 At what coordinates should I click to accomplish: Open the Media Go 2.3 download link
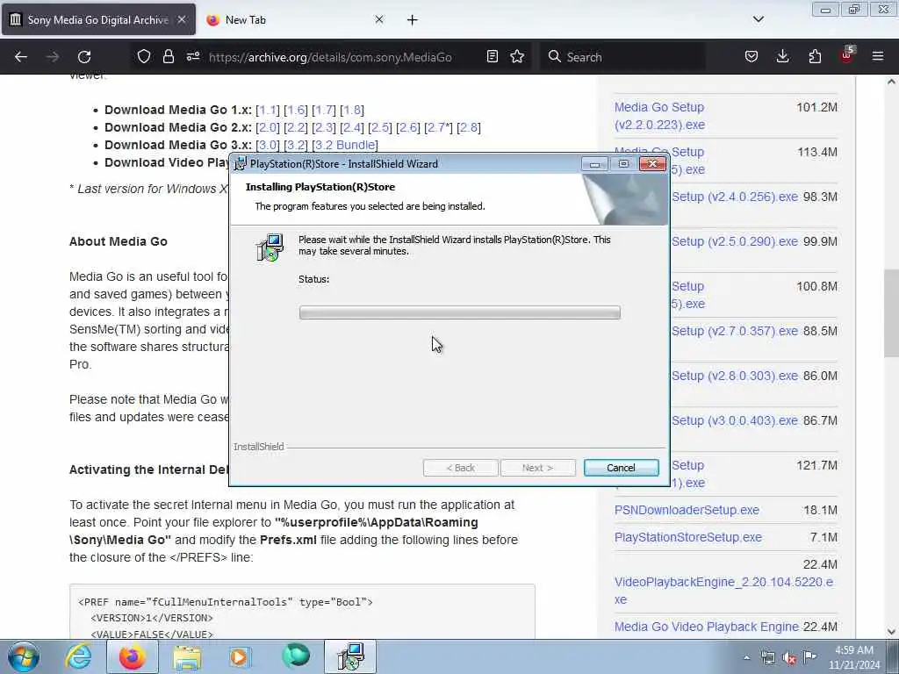click(323, 127)
